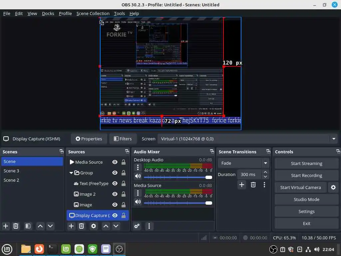
Task: Open the Scene Collection menu
Action: pyautogui.click(x=93, y=13)
